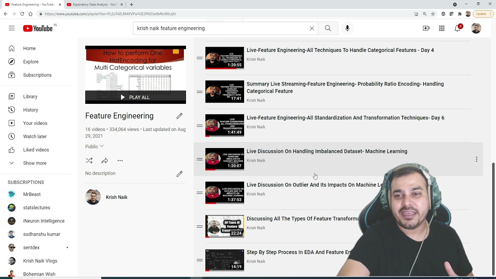Edit the playlist description with the pencil icon
Screen dimensions: 496x279
(179, 174)
